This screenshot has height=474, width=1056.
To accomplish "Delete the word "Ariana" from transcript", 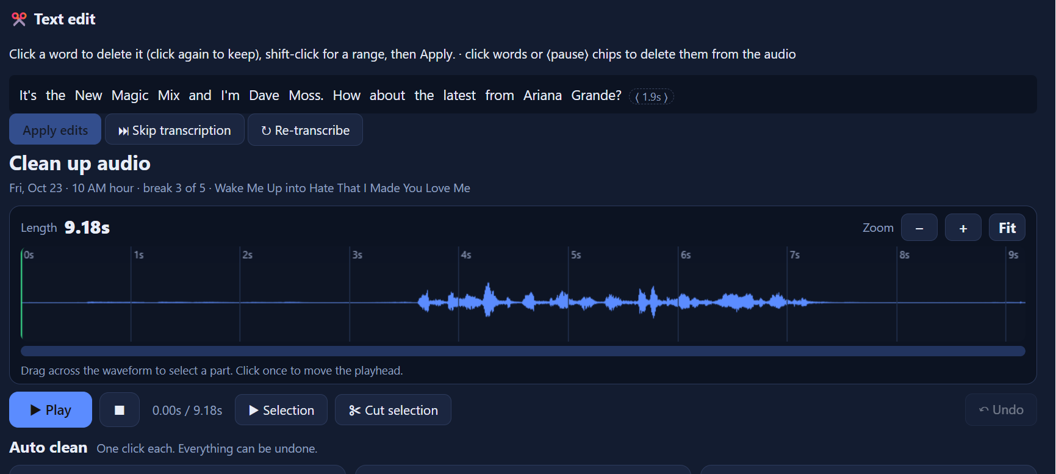I will (x=542, y=96).
